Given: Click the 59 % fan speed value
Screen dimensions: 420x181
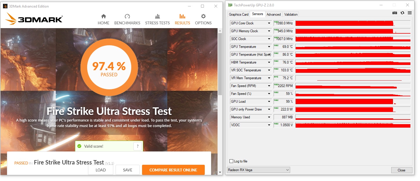Looking at the screenshot, I should click(x=283, y=94).
